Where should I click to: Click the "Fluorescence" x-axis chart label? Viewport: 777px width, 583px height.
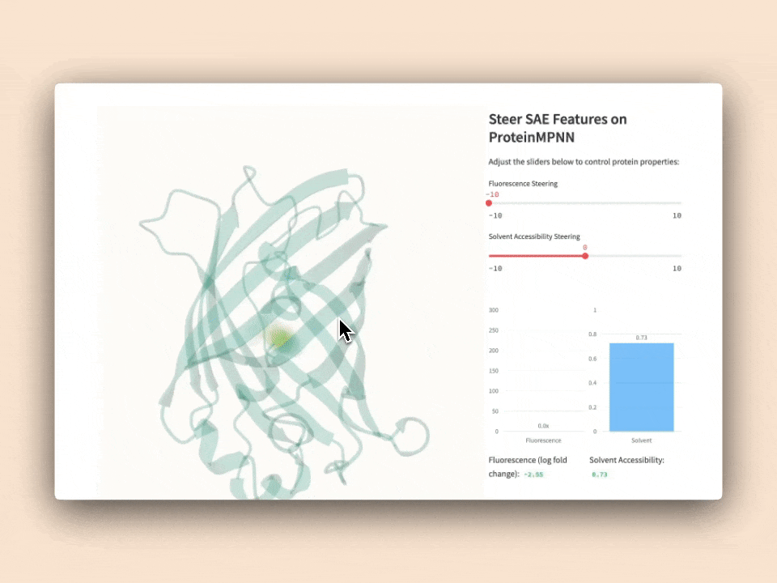coord(543,440)
